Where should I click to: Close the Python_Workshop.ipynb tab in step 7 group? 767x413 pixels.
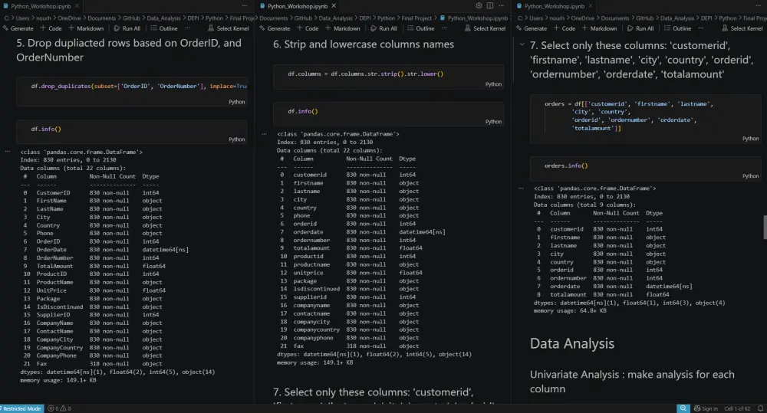coord(591,6)
